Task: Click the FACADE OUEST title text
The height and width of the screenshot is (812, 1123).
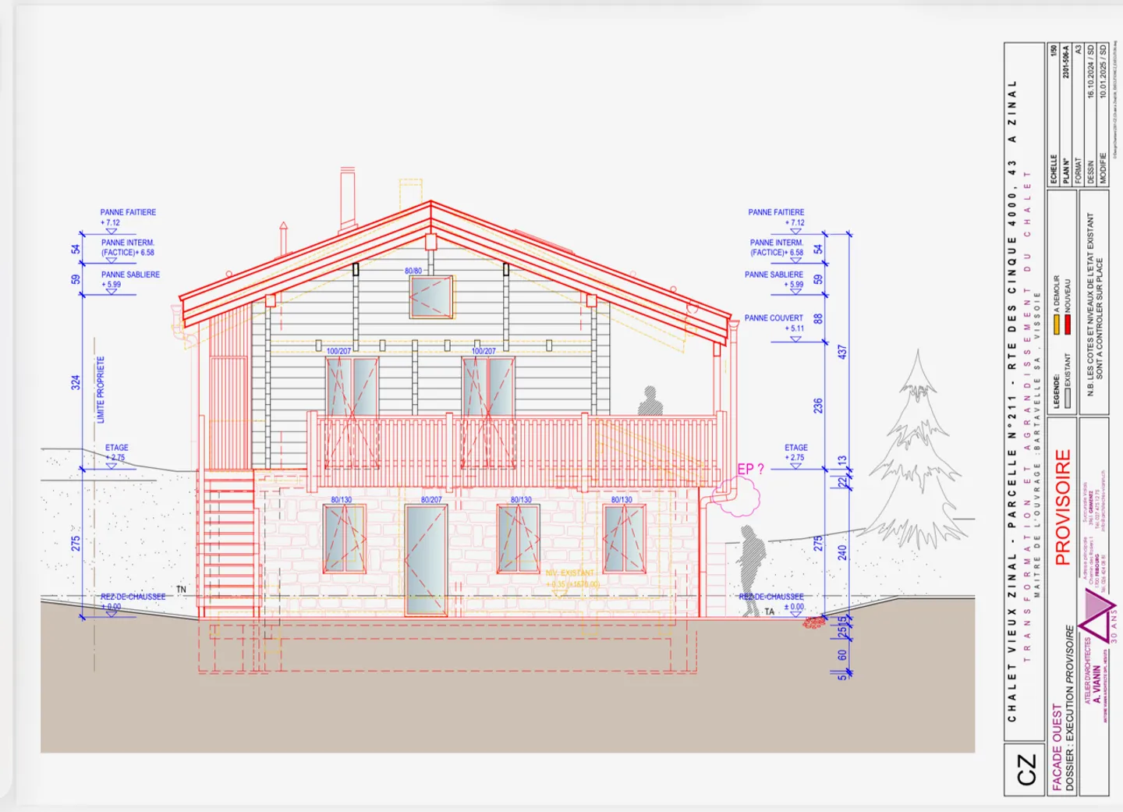Action: [1057, 747]
